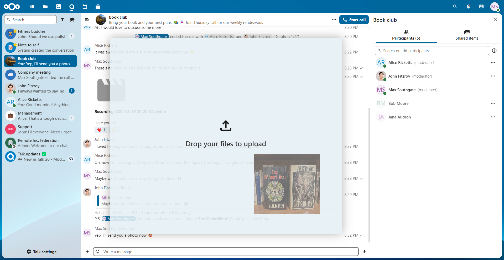Open Talk settings

click(41, 252)
